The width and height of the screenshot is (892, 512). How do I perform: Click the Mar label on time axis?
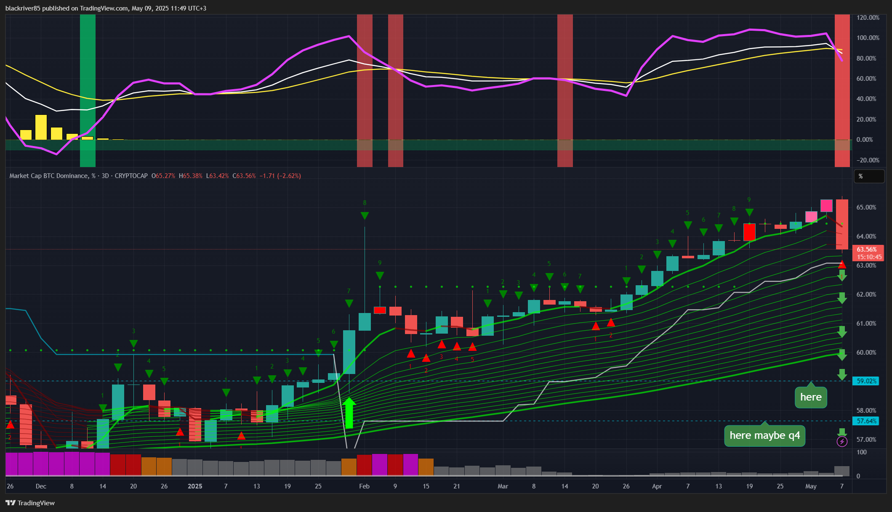pyautogui.click(x=503, y=486)
